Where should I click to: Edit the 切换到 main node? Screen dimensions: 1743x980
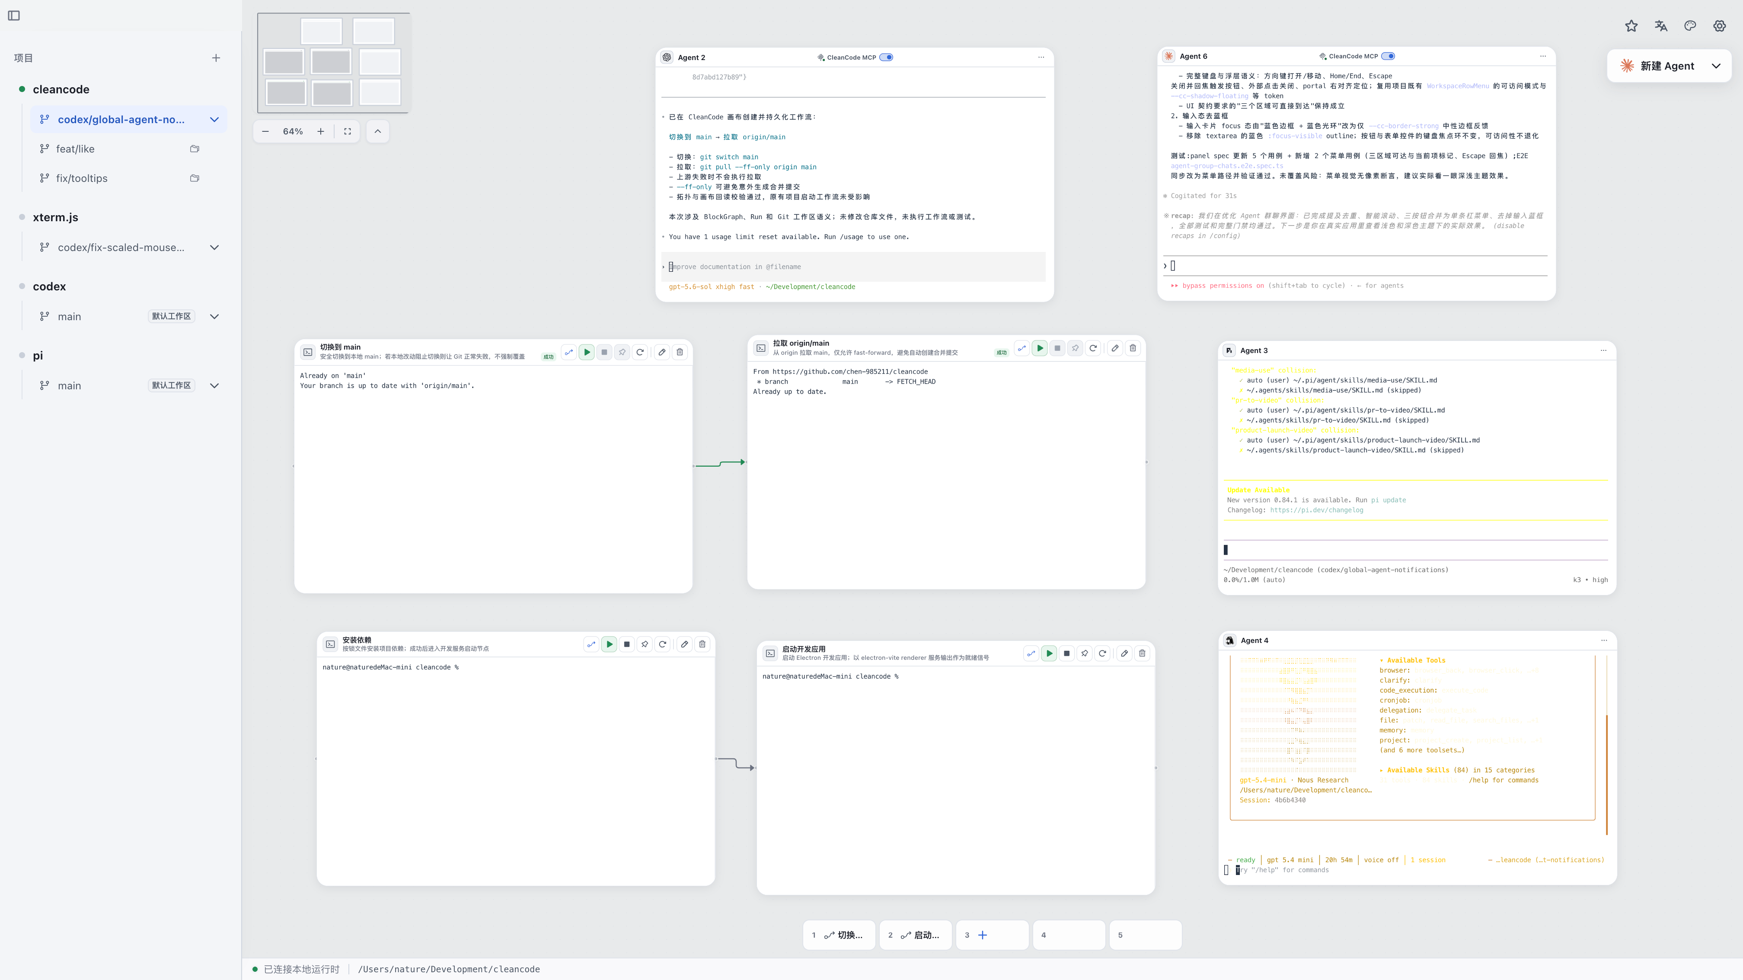(662, 352)
